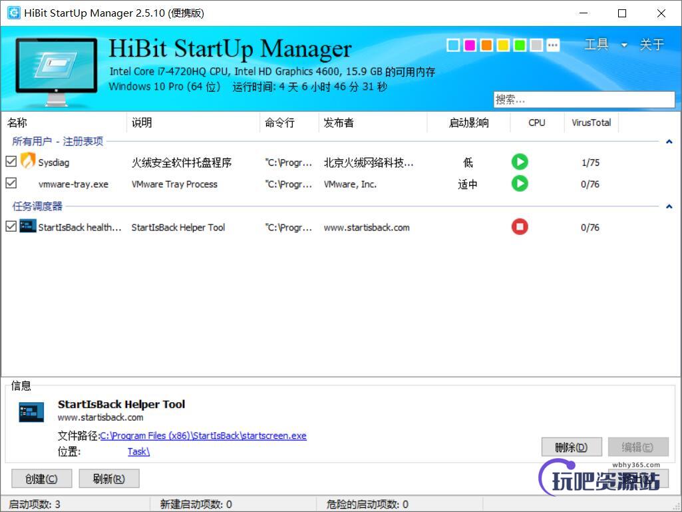Click 危险的启动项数: 0 in status bar
The height and width of the screenshot is (512, 682).
click(367, 505)
